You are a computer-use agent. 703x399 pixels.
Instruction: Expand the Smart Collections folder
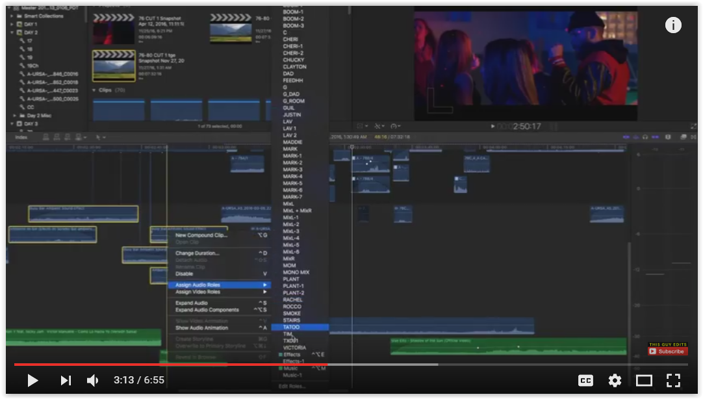click(11, 16)
